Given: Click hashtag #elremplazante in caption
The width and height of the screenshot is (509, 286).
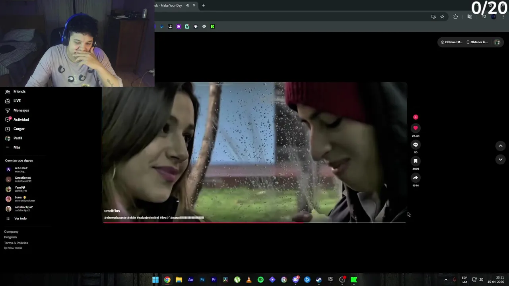Looking at the screenshot, I should click(x=115, y=218).
